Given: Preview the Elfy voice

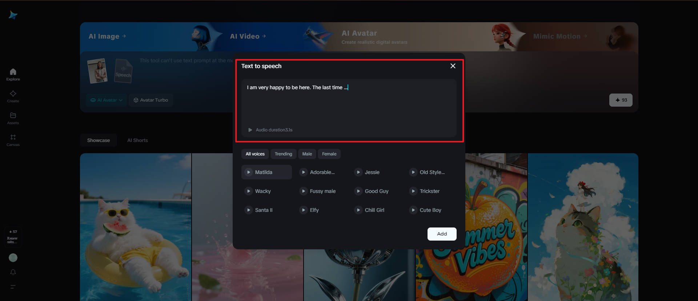Looking at the screenshot, I should 304,210.
